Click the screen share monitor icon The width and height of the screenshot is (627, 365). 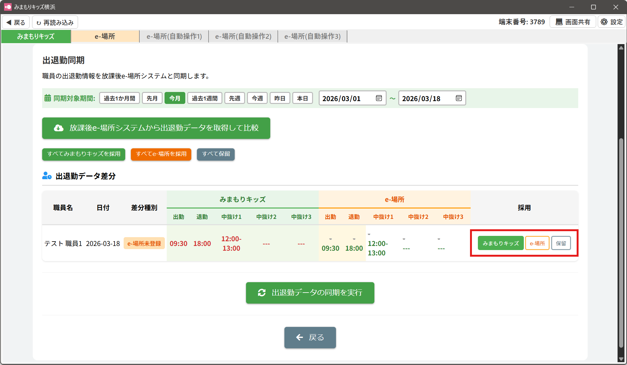click(559, 22)
